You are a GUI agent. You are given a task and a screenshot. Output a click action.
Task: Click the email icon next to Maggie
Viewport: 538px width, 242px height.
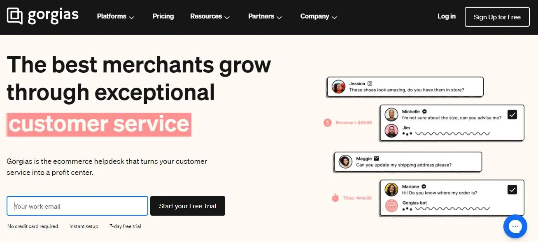pyautogui.click(x=376, y=158)
